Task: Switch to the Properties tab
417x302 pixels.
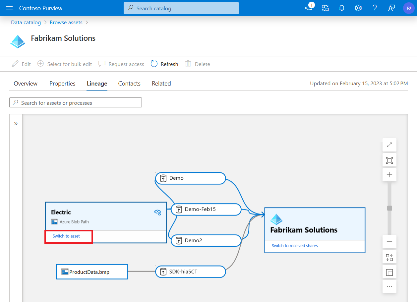Action: pos(62,84)
